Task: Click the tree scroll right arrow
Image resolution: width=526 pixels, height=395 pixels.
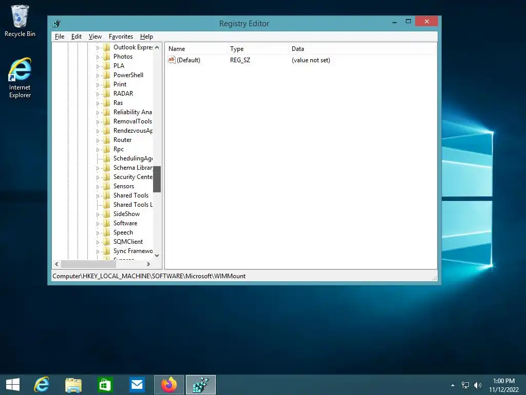Action: coord(148,264)
